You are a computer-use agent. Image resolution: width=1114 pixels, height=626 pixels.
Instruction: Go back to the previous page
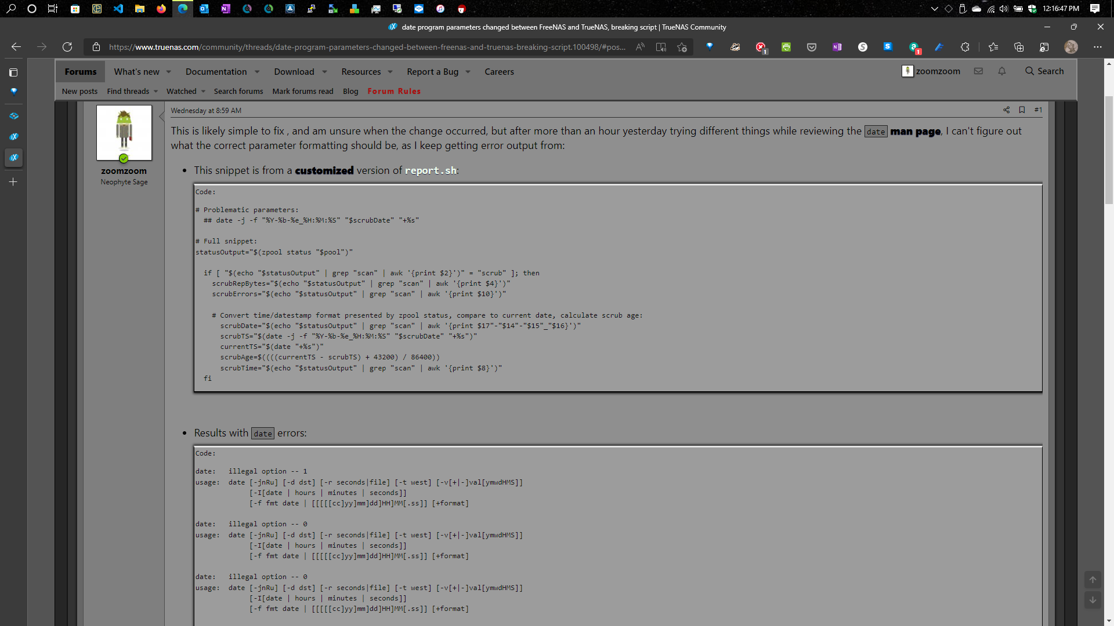pos(16,47)
